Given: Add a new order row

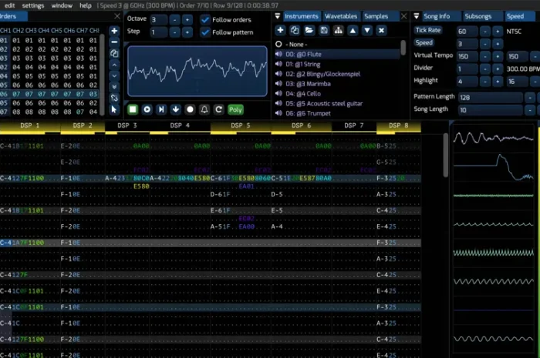Looking at the screenshot, I should click(x=114, y=31).
